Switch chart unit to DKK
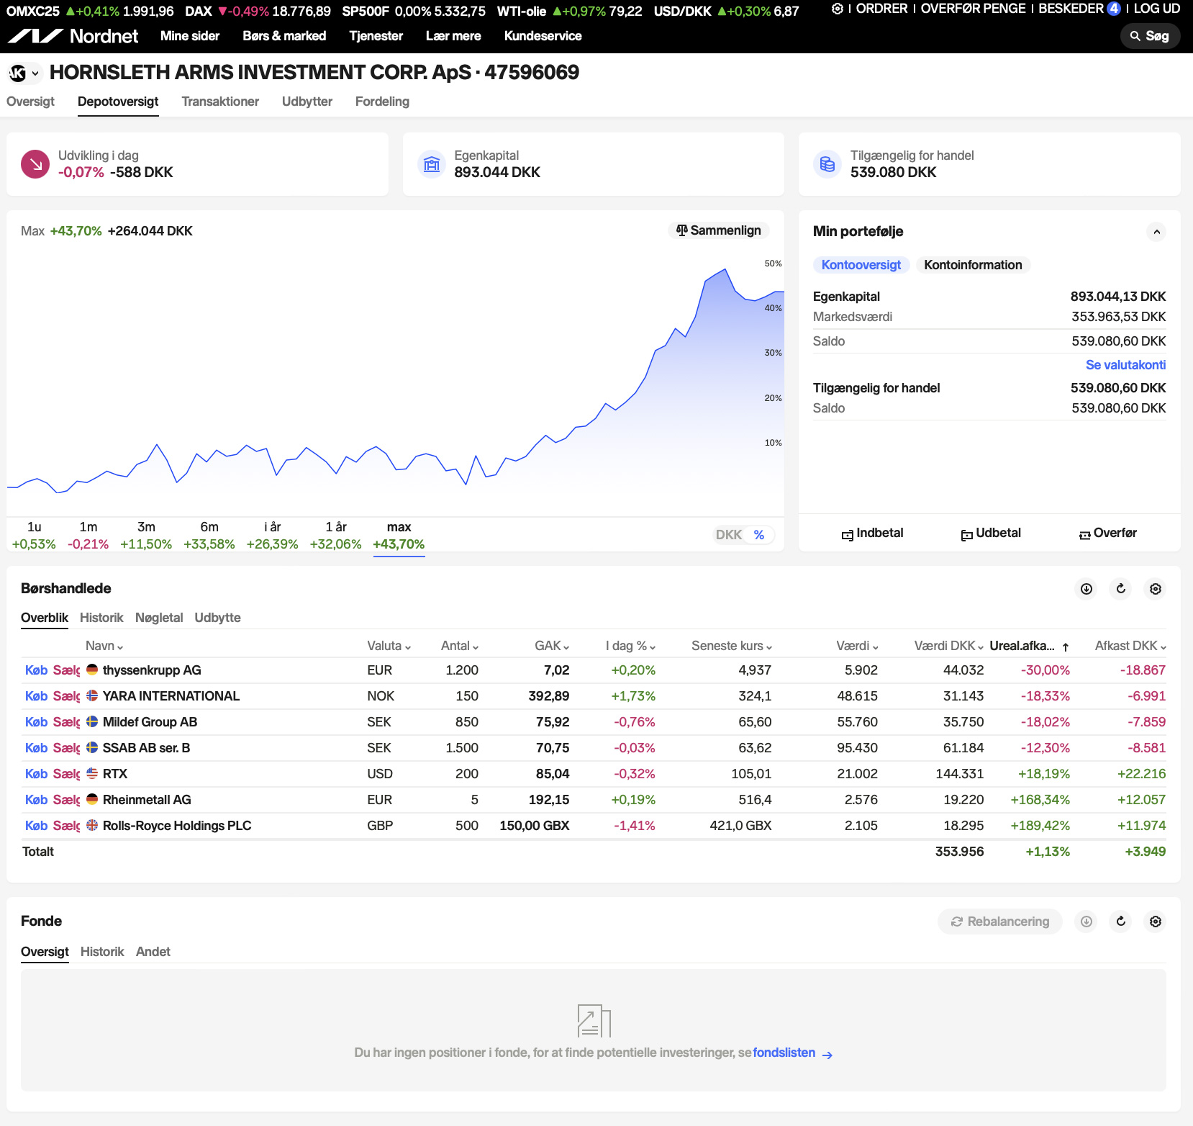Image resolution: width=1193 pixels, height=1126 pixels. click(729, 535)
